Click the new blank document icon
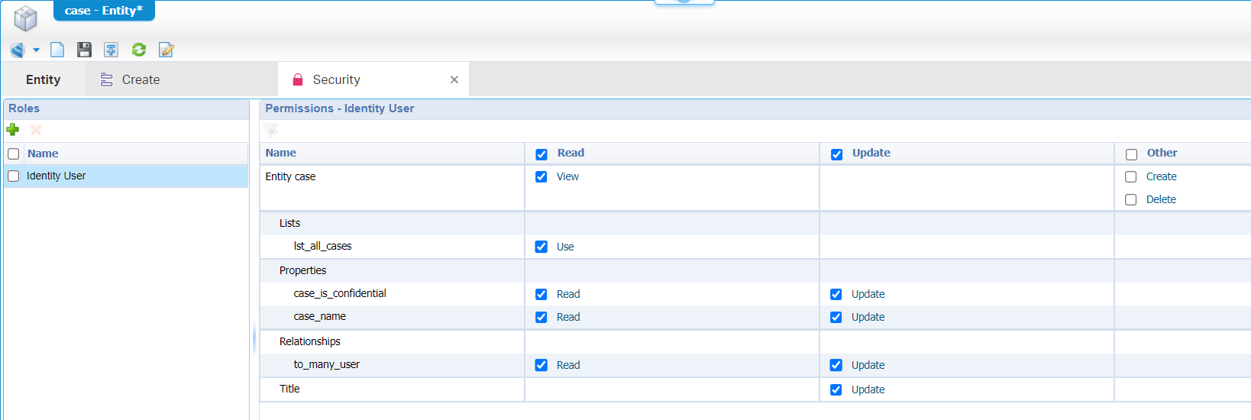 click(57, 50)
